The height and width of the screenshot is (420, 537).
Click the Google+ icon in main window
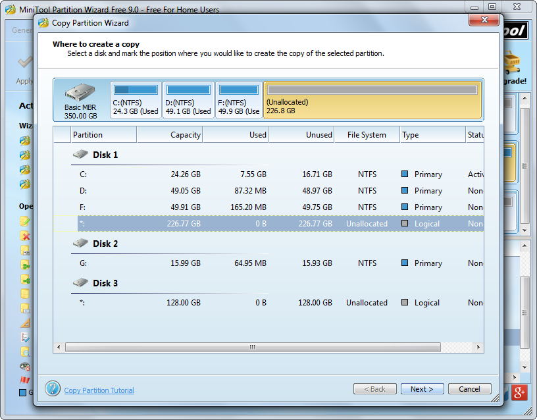pyautogui.click(x=519, y=392)
